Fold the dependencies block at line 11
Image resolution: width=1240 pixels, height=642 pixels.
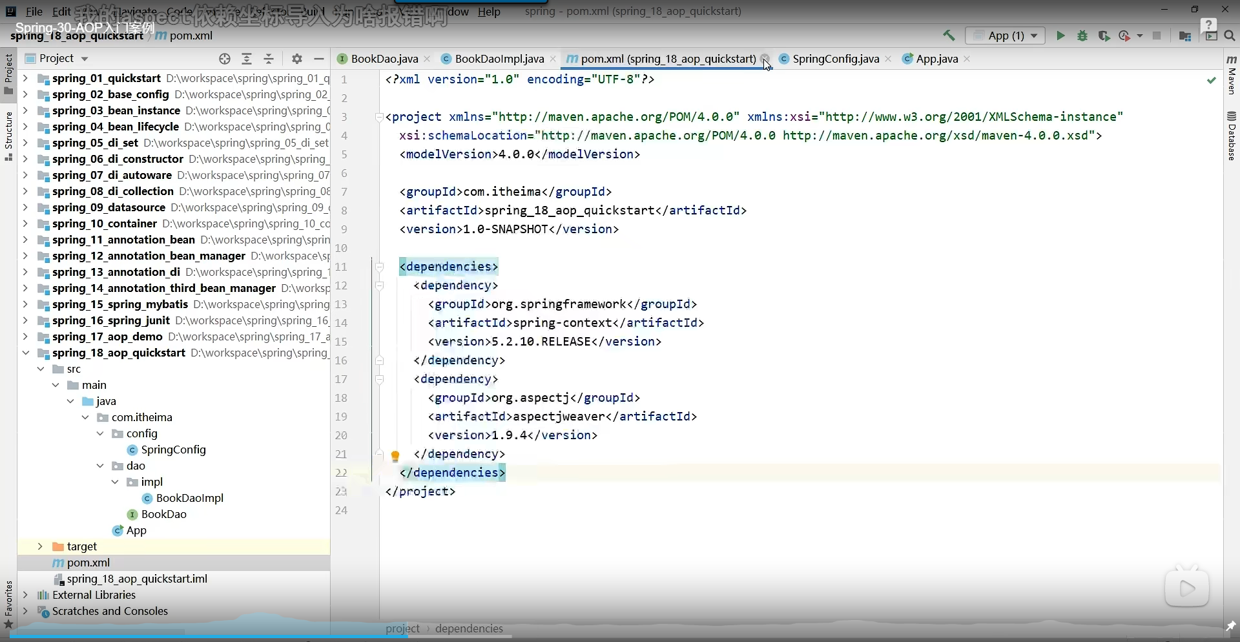380,267
